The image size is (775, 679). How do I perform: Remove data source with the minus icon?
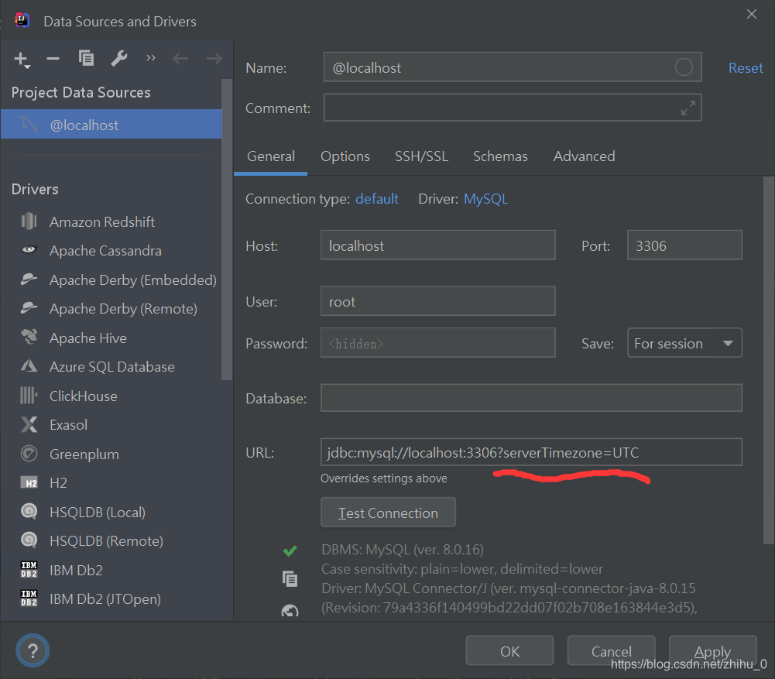tap(53, 59)
